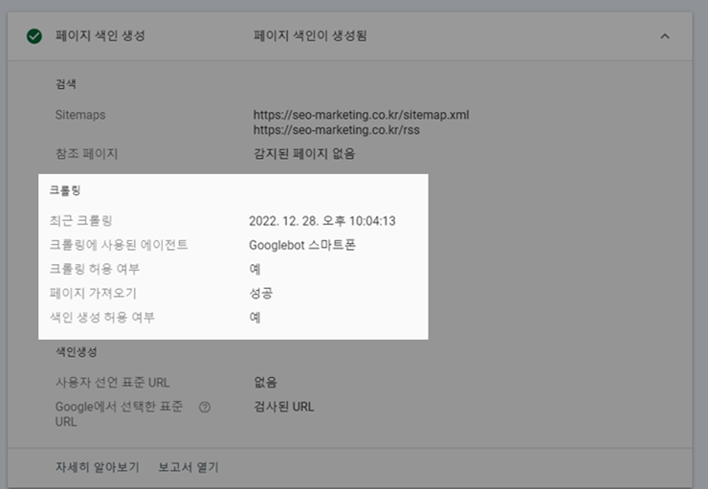Click the 페이지 색인이 생성됨 status text
708x489 pixels.
click(310, 35)
